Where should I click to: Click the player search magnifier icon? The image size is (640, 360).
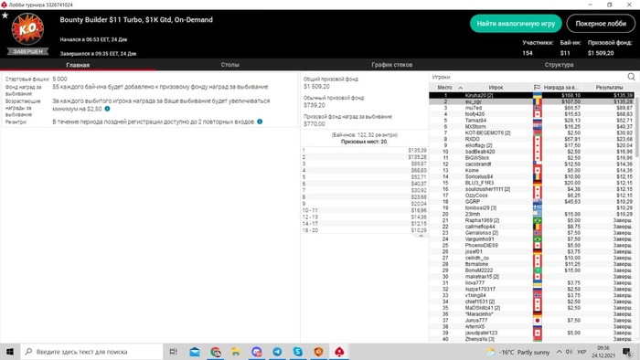click(x=631, y=77)
